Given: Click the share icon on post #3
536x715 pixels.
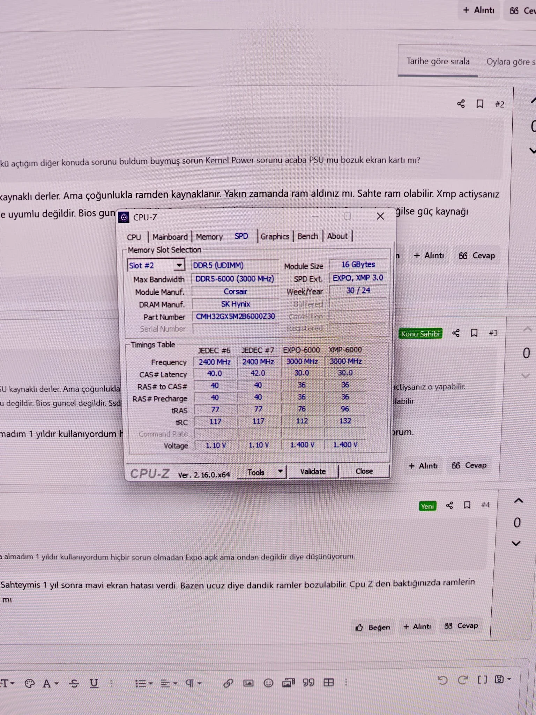Looking at the screenshot, I should pos(456,333).
